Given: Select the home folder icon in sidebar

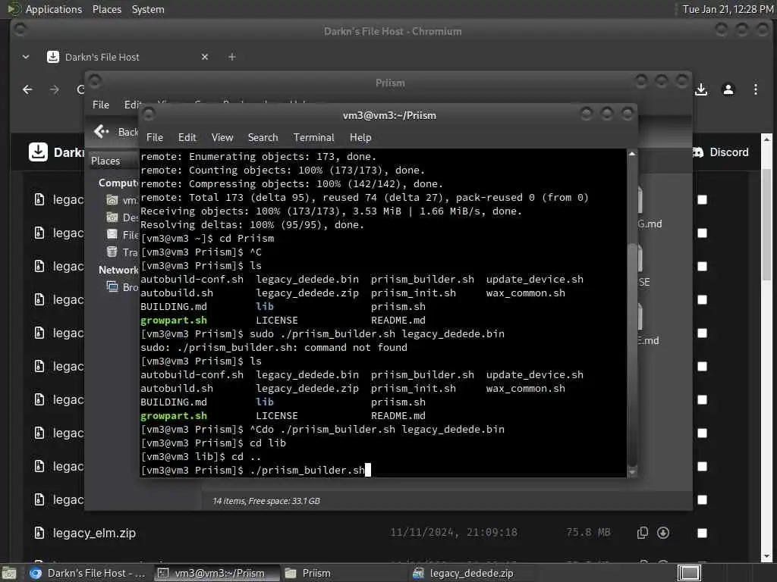Looking at the screenshot, I should (x=112, y=200).
